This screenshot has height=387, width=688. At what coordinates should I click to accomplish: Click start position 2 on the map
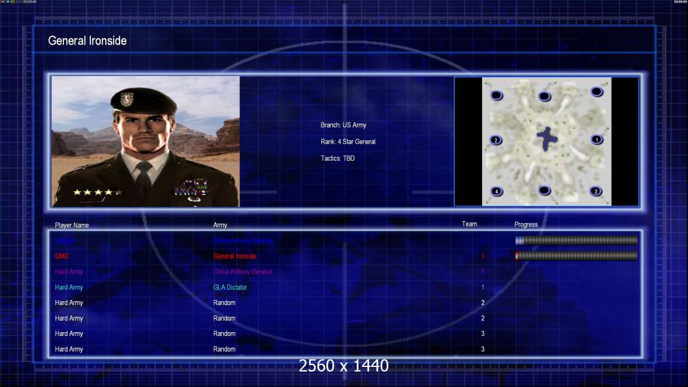pos(496,140)
